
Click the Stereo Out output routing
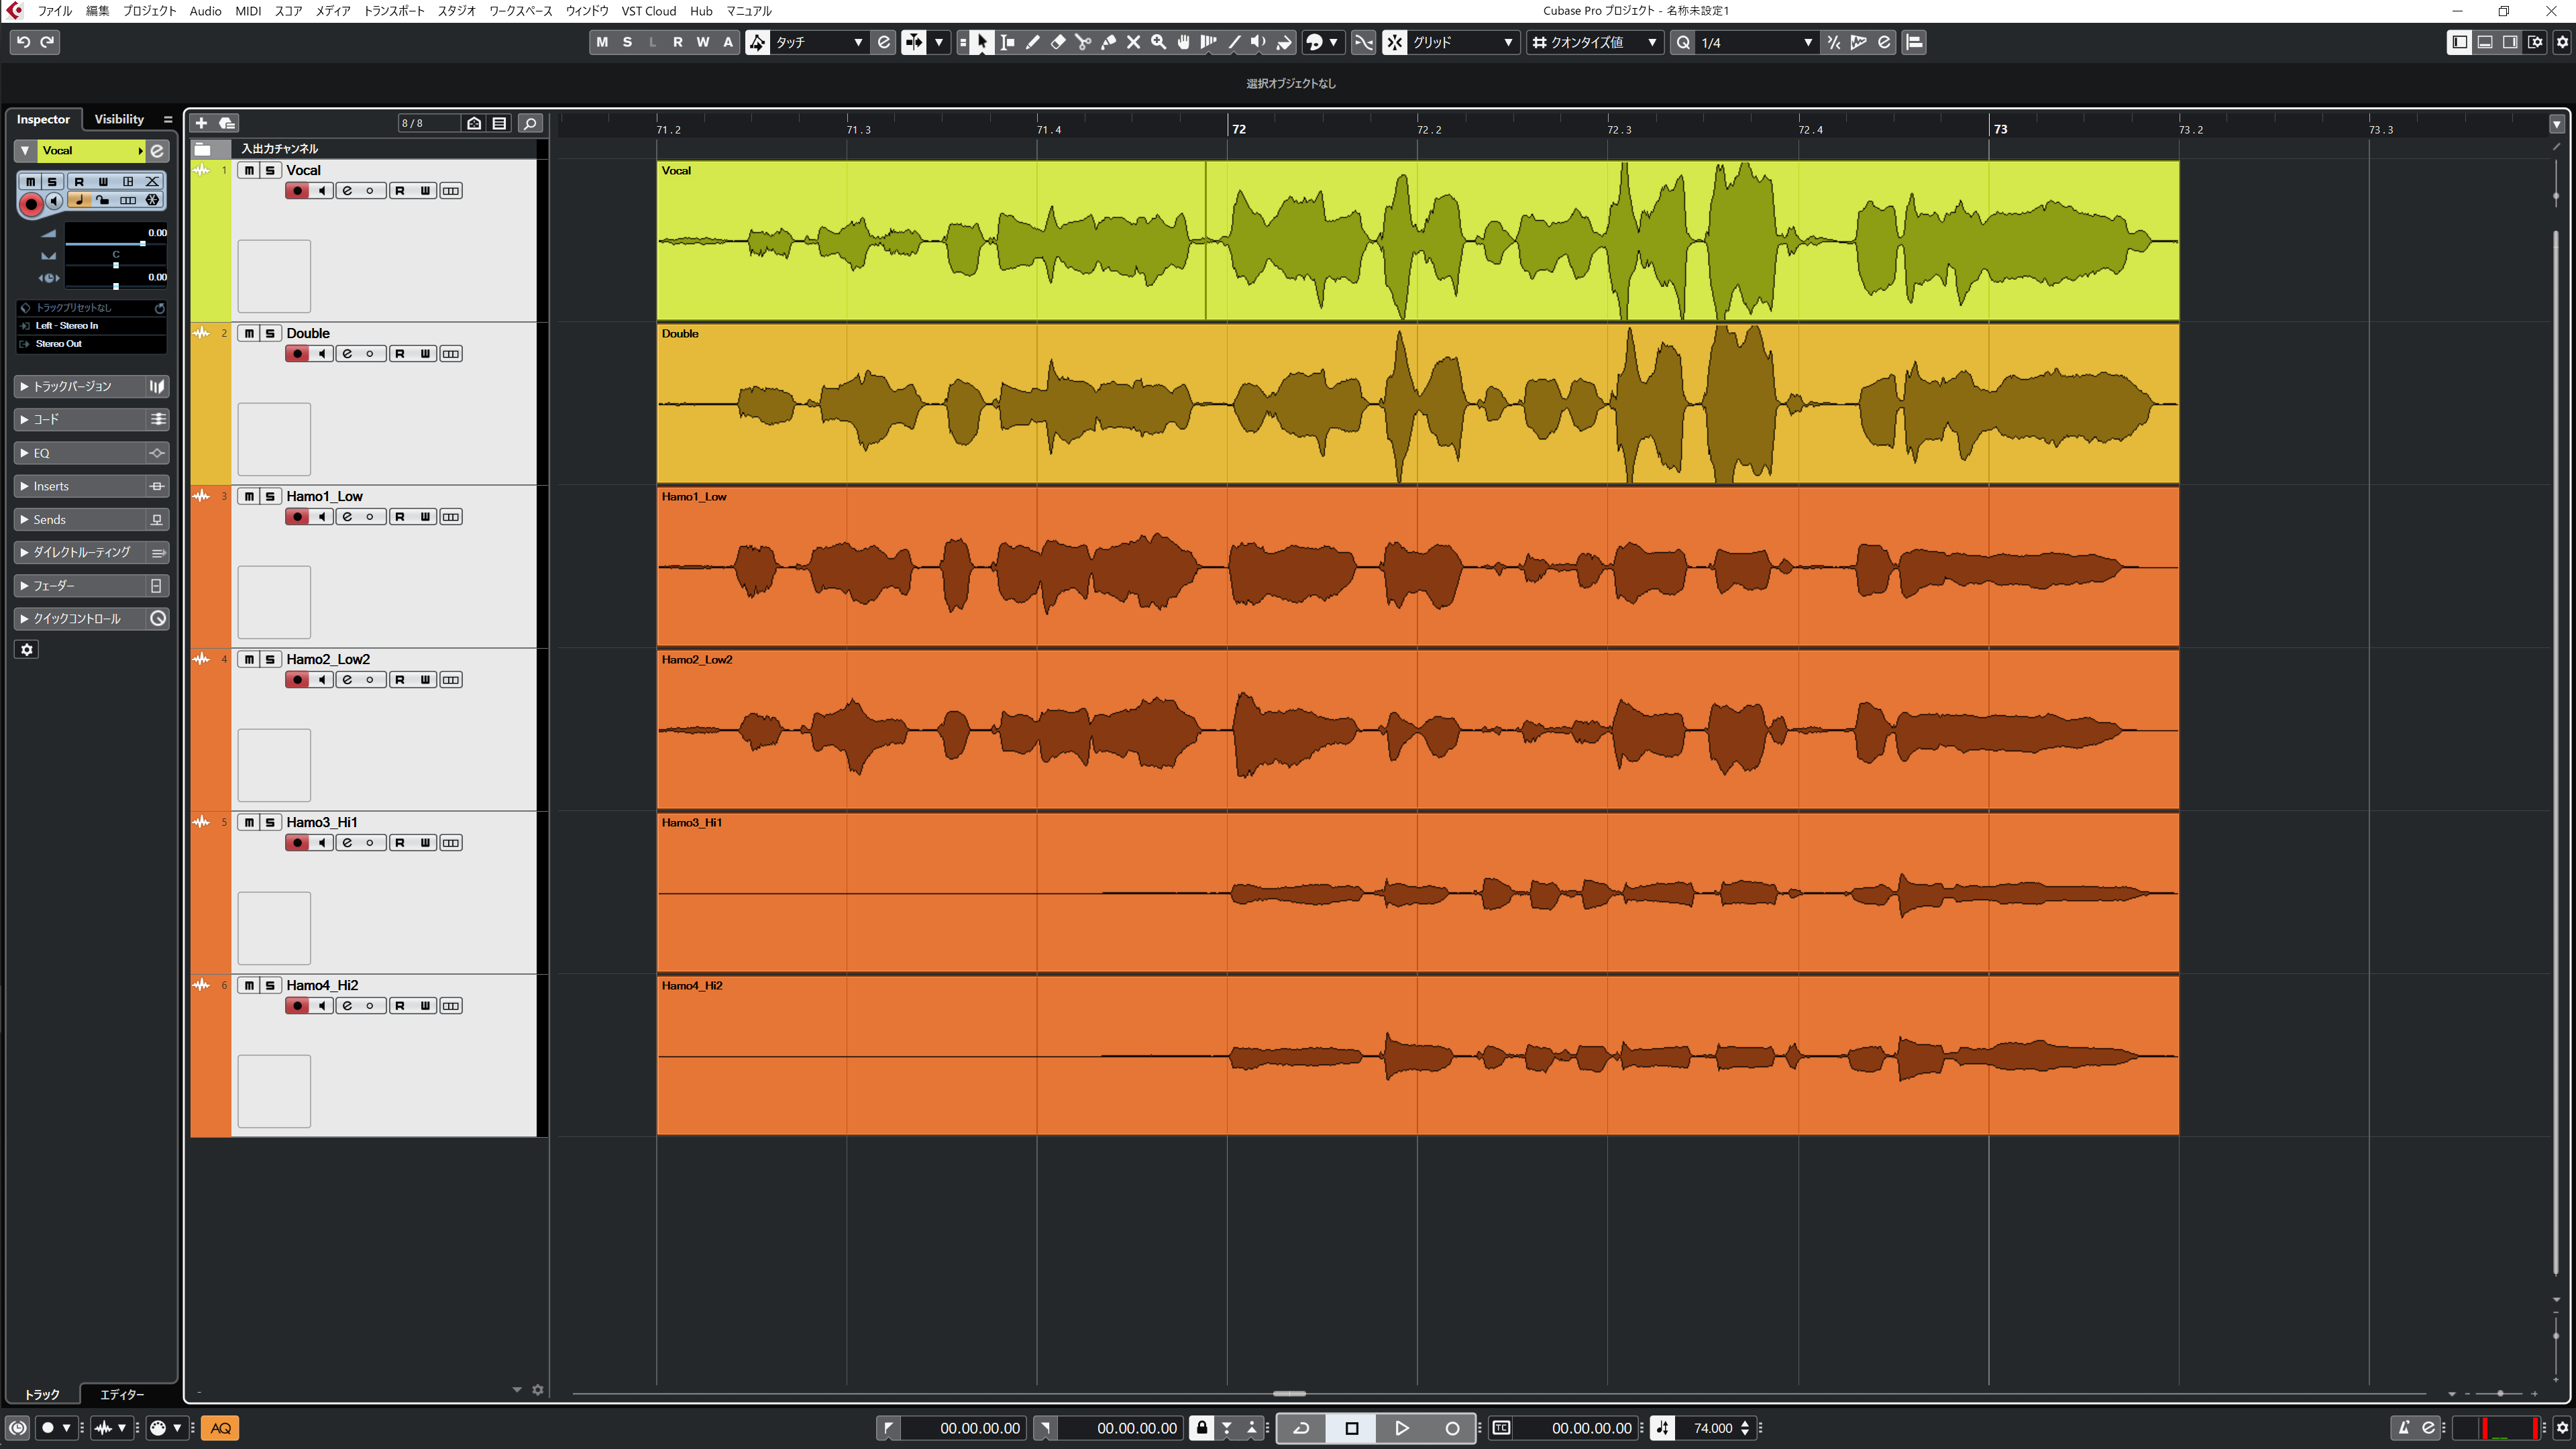[x=92, y=344]
